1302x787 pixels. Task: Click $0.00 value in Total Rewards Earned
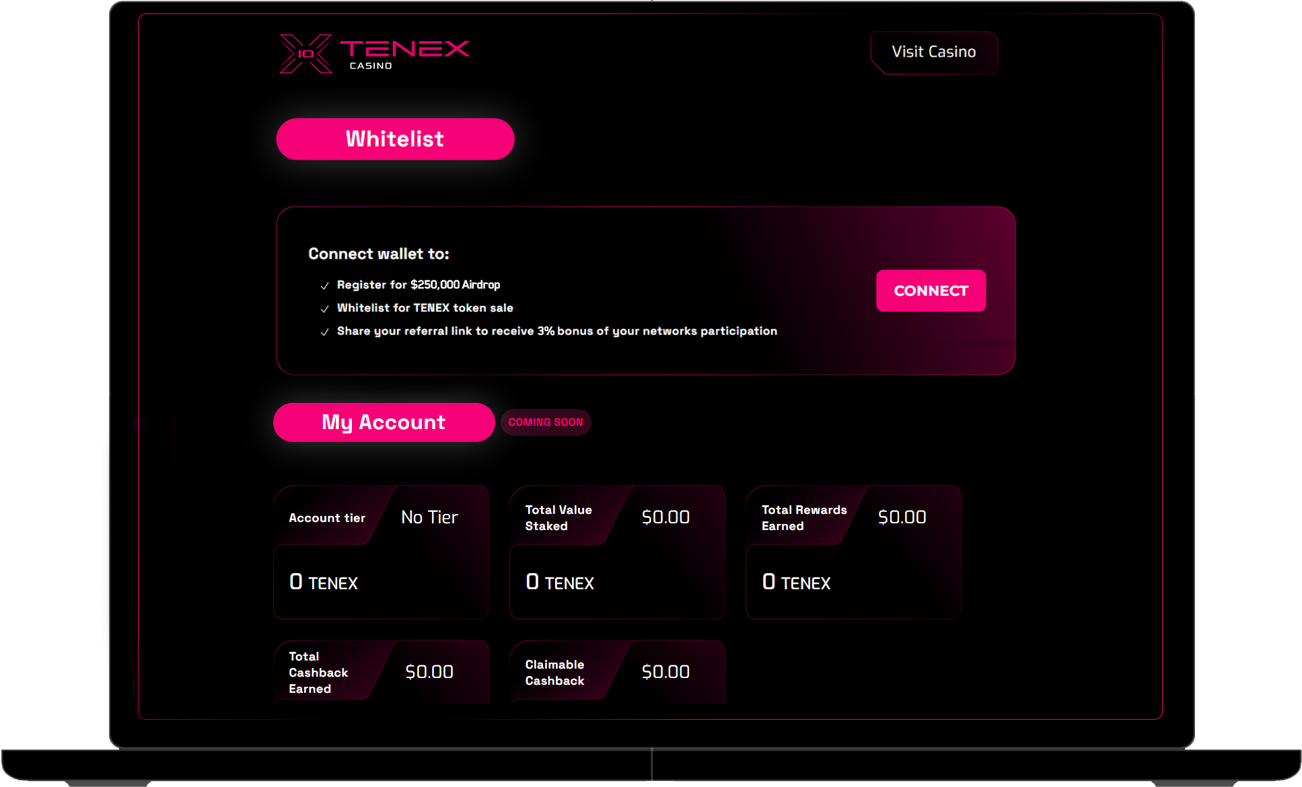pyautogui.click(x=902, y=517)
